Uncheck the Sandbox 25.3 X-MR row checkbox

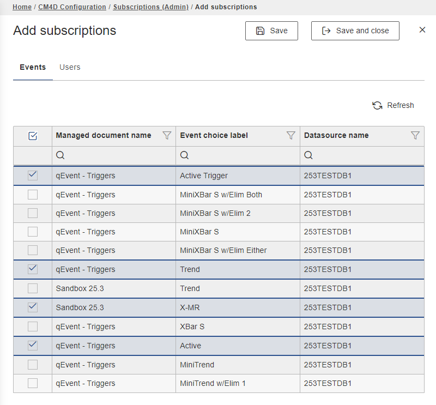click(x=33, y=307)
